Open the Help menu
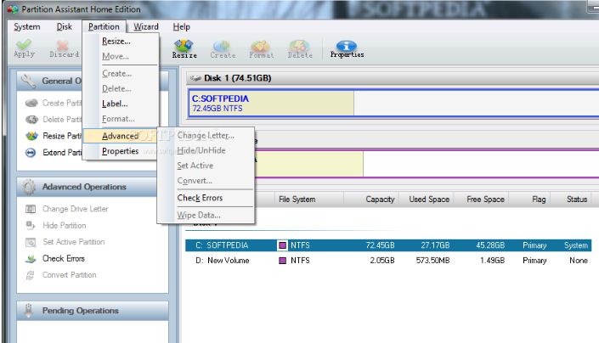 [182, 26]
